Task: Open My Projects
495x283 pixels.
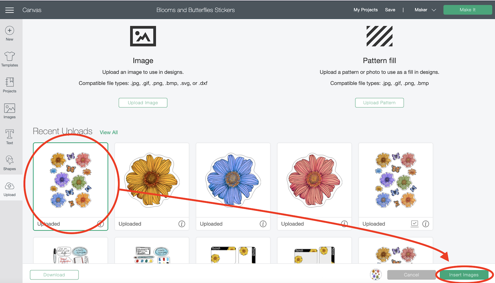Action: tap(366, 10)
